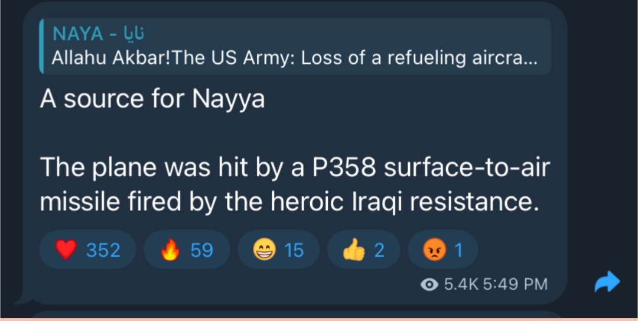
Task: Tap the thumbs up reaction emoji
Action: click(354, 250)
